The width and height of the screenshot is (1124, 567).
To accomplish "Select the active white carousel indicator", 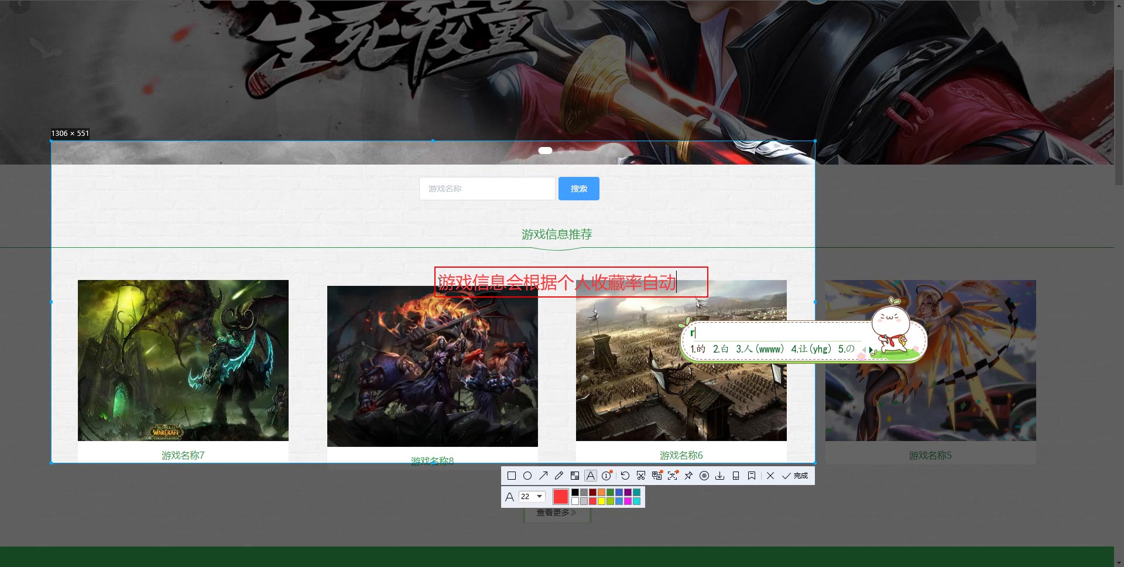I will (x=545, y=151).
